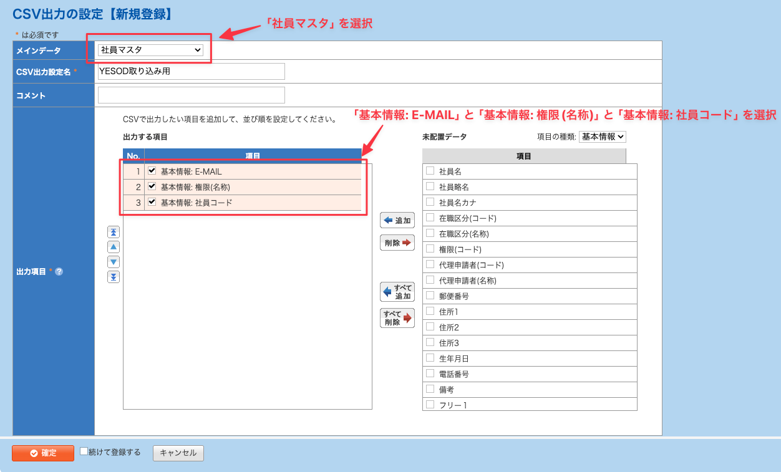Check the 備考 checkbox

point(430,388)
